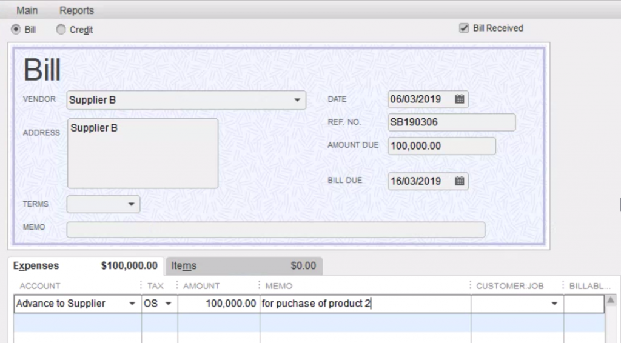Click the bill Memo input field
621x343 pixels.
[275, 230]
